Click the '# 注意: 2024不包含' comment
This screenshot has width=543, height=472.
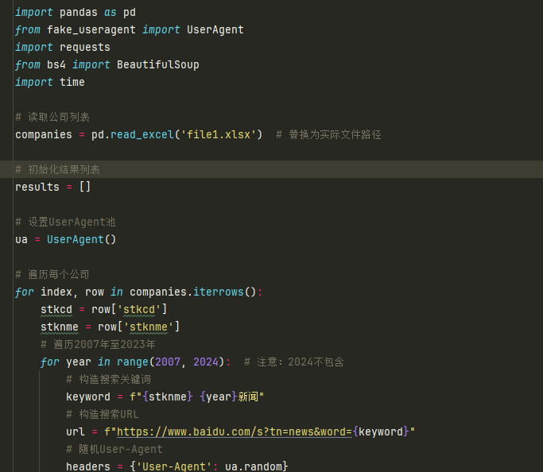pyautogui.click(x=294, y=362)
